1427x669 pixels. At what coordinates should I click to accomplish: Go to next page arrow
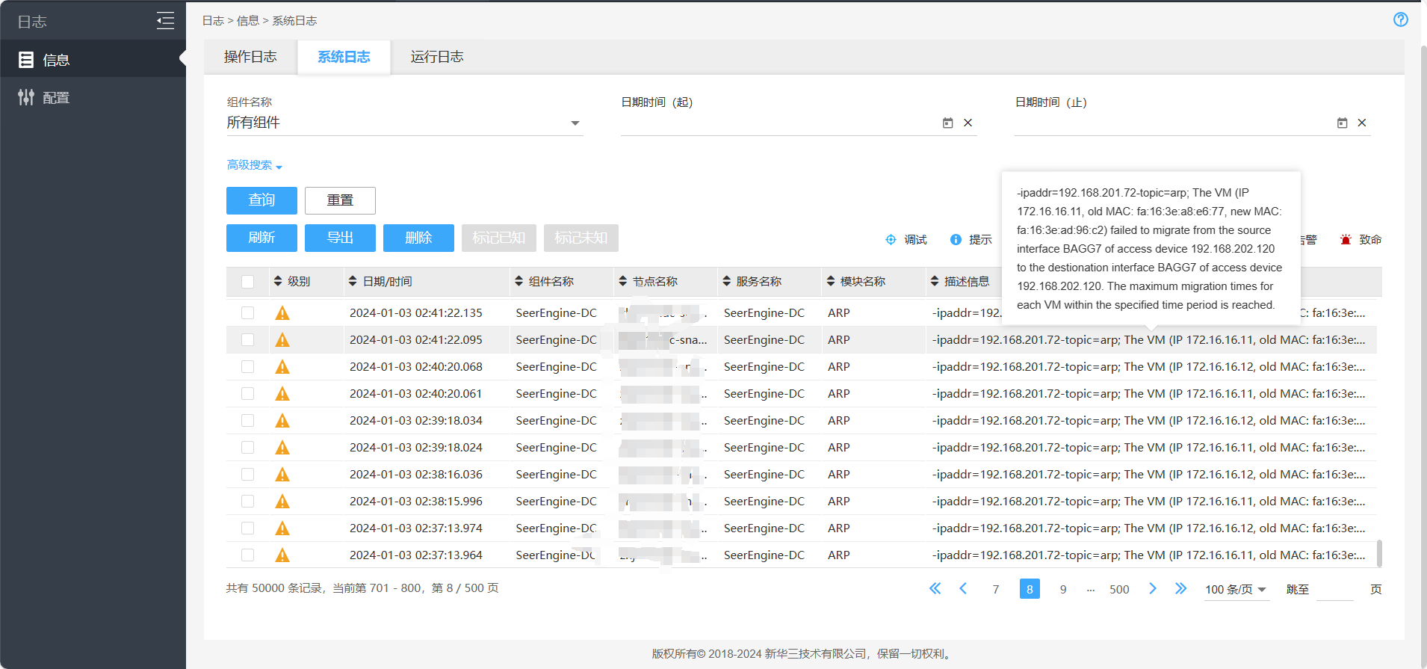(x=1152, y=589)
